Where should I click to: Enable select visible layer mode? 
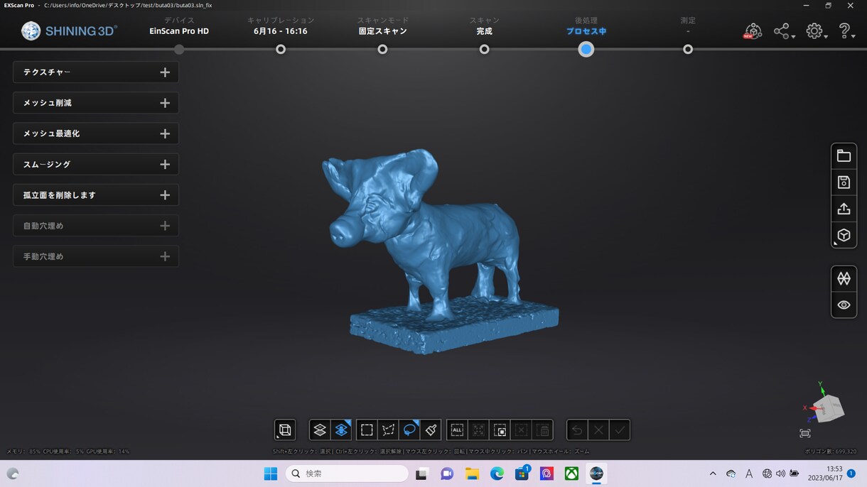(x=320, y=429)
